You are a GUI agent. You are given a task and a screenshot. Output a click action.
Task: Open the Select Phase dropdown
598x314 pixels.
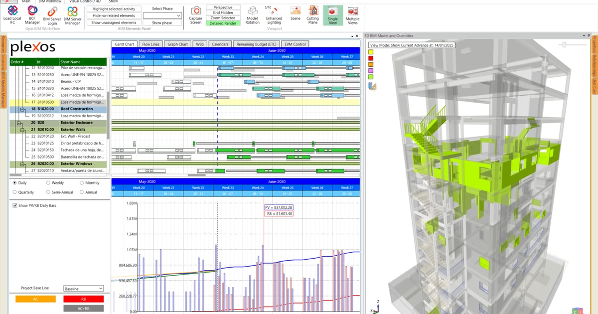[x=163, y=15]
